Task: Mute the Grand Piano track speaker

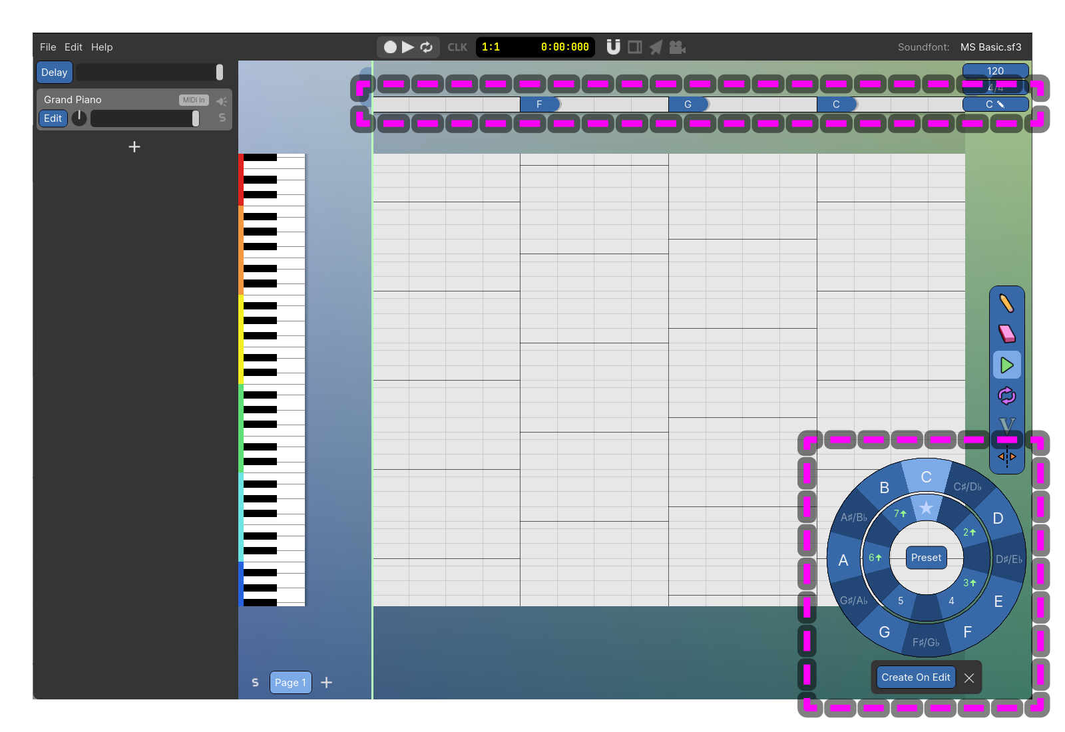Action: click(222, 101)
